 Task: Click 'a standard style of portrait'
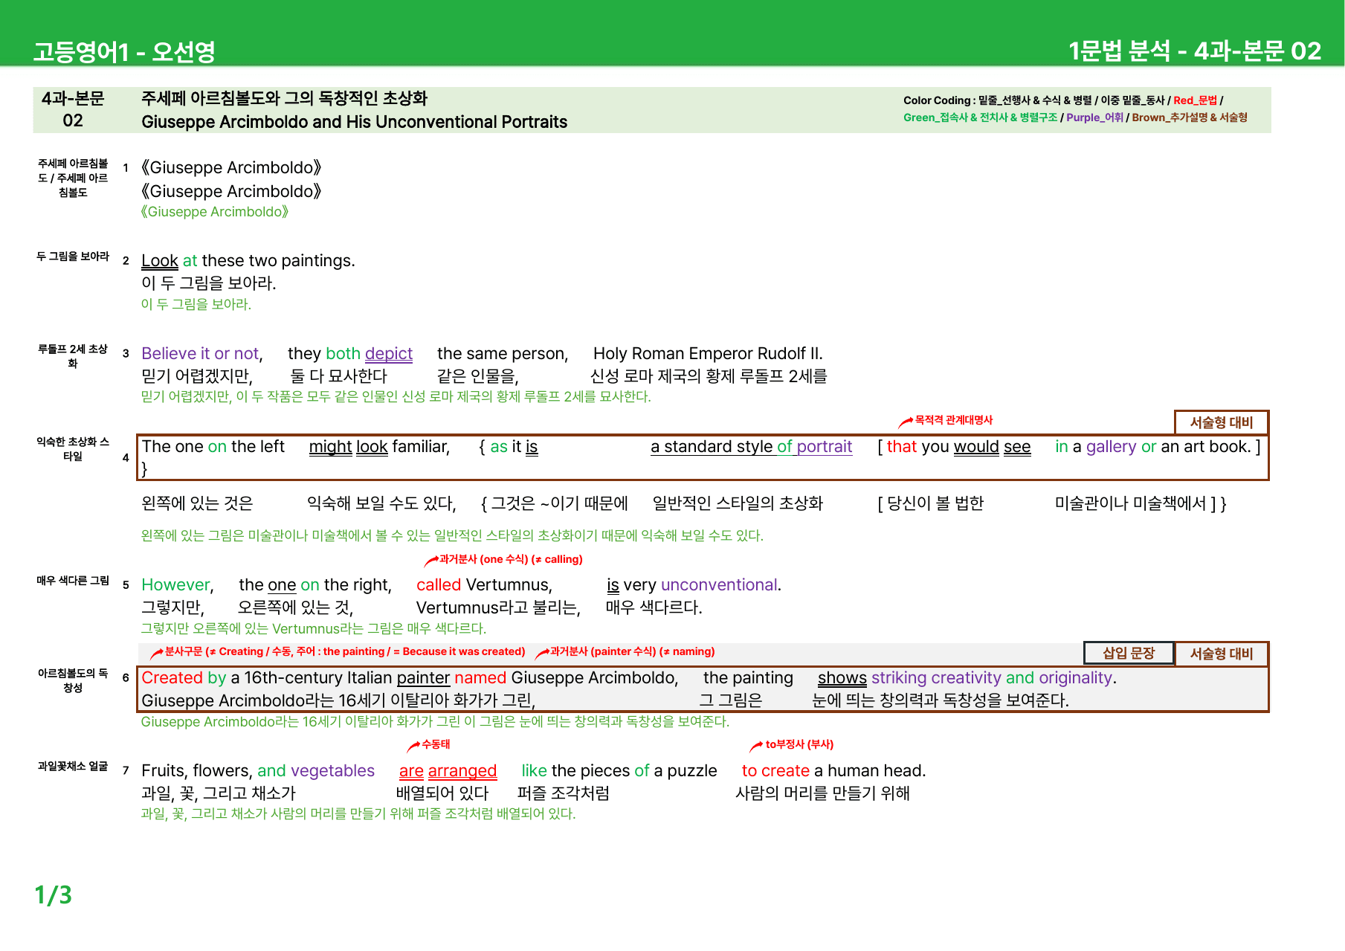click(x=751, y=447)
